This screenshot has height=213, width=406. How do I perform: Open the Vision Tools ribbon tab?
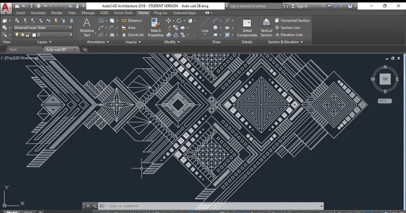pyautogui.click(x=123, y=13)
